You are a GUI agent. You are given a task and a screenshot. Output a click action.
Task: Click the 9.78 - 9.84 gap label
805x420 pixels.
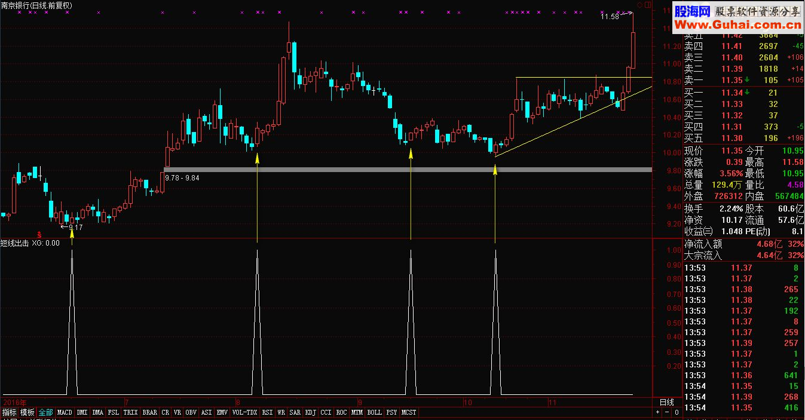pyautogui.click(x=183, y=177)
